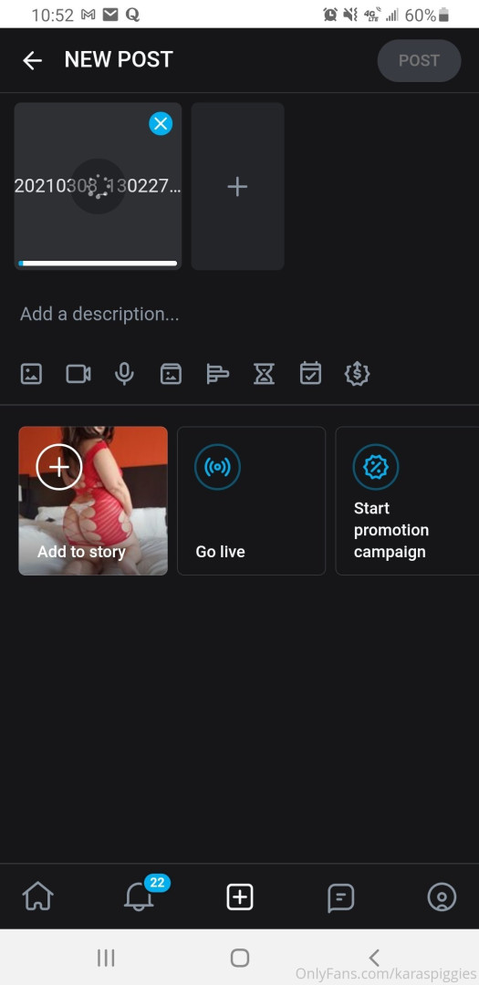
Task: Open Start promotion campaign tile
Action: tap(407, 501)
